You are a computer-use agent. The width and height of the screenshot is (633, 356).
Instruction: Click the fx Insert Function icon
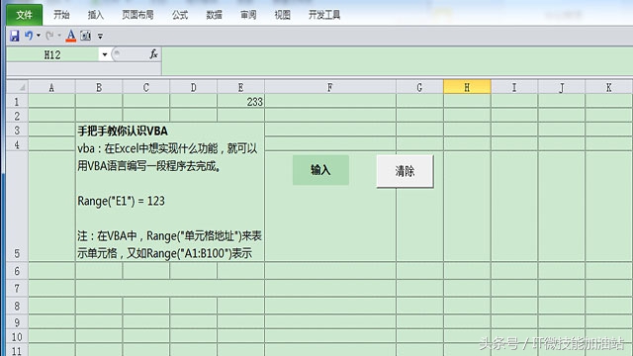153,54
